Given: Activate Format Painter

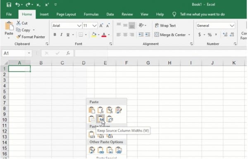Looking at the screenshot, I should click(x=31, y=37).
